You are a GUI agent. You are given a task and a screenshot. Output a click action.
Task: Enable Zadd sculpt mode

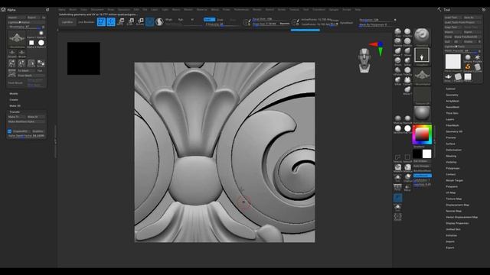click(x=209, y=19)
